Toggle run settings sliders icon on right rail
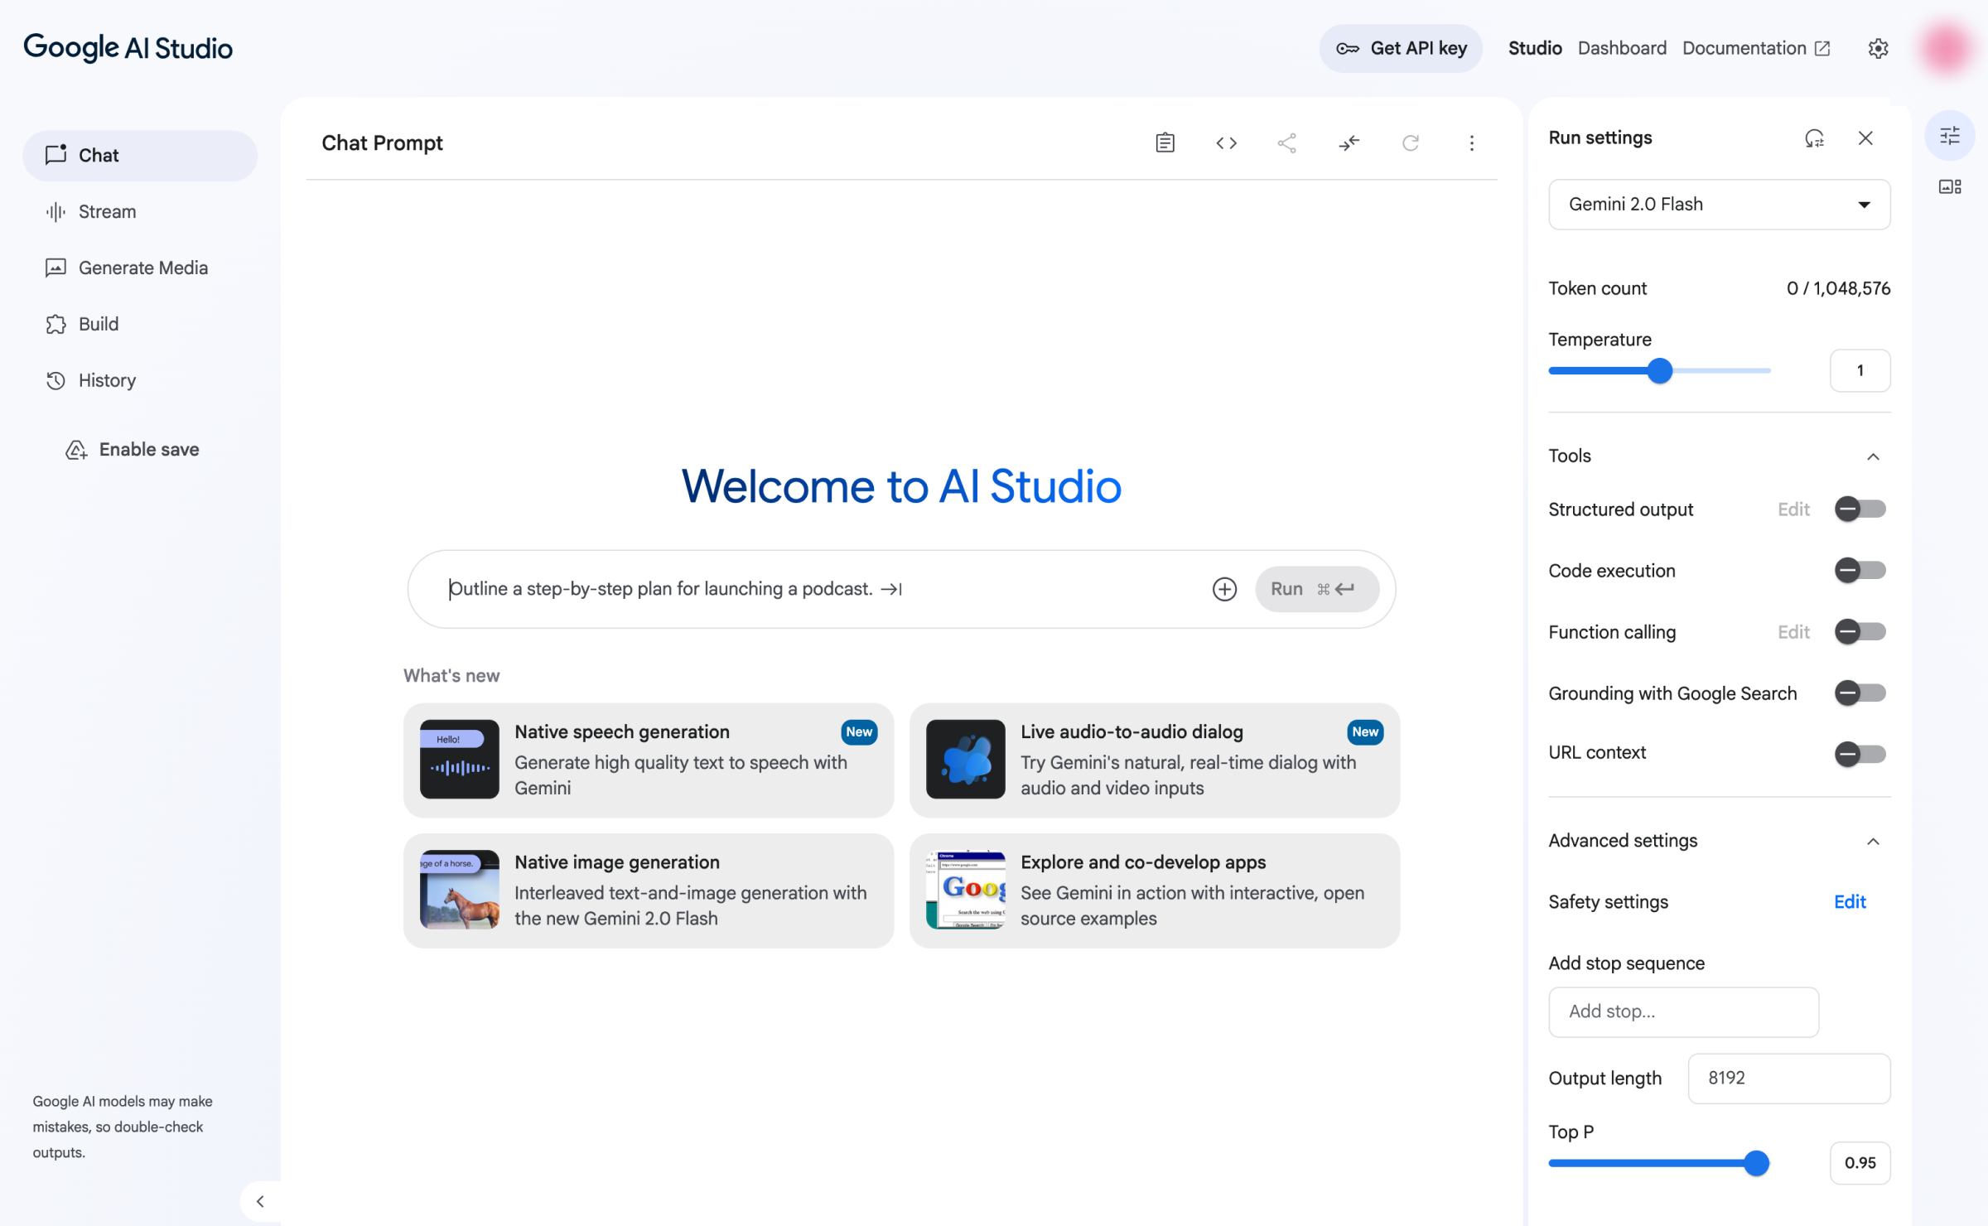This screenshot has height=1226, width=1988. point(1950,135)
